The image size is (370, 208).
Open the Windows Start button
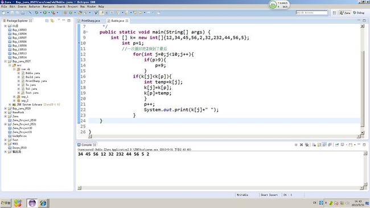click(x=6, y=203)
